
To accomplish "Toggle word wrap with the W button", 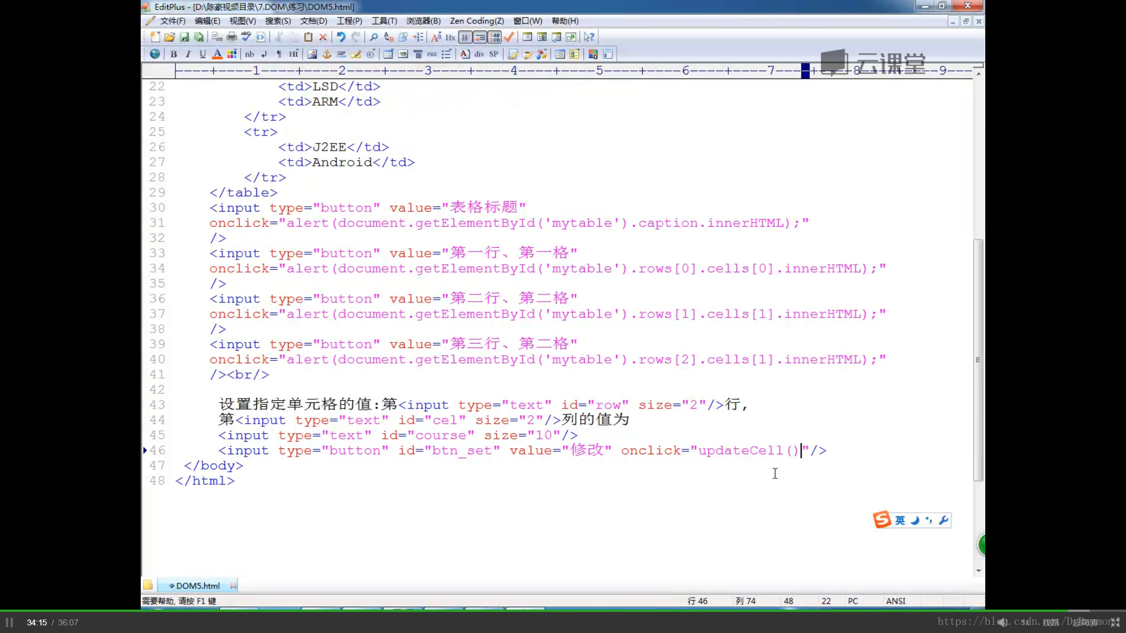I will coord(465,37).
